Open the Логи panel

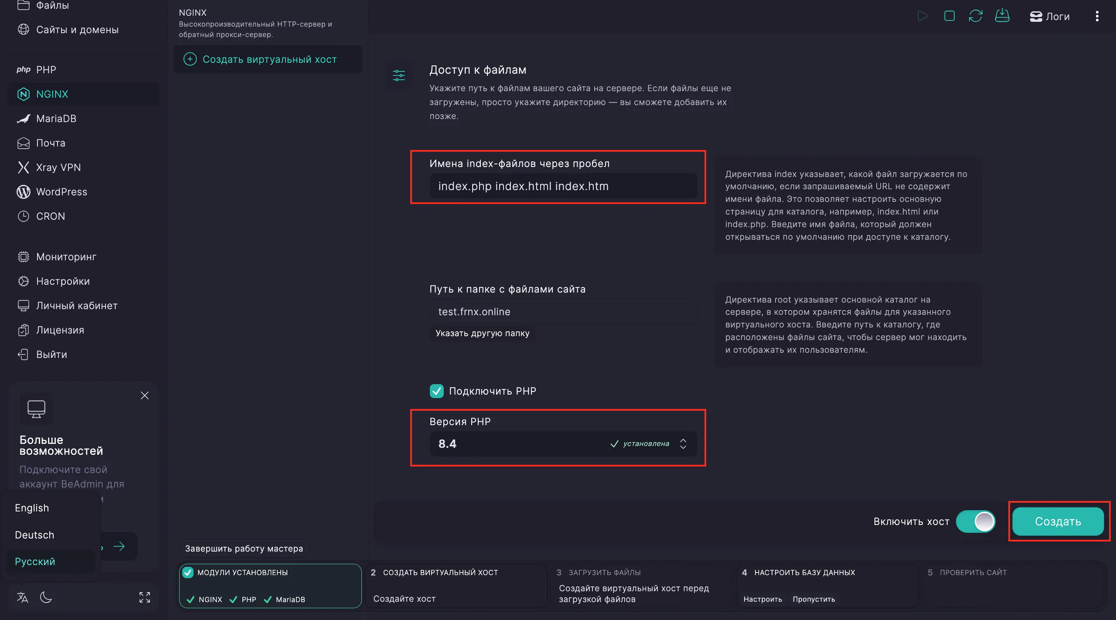1050,16
